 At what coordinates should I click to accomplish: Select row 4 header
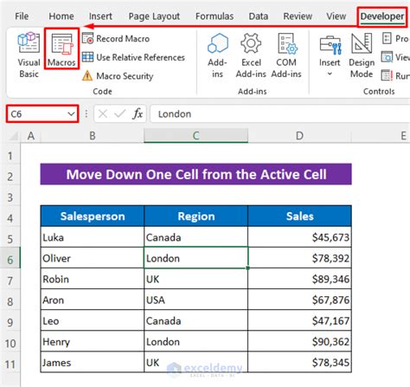10,216
